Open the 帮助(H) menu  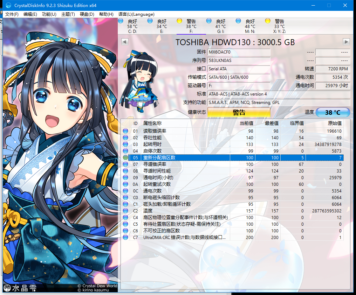pyautogui.click(x=106, y=14)
